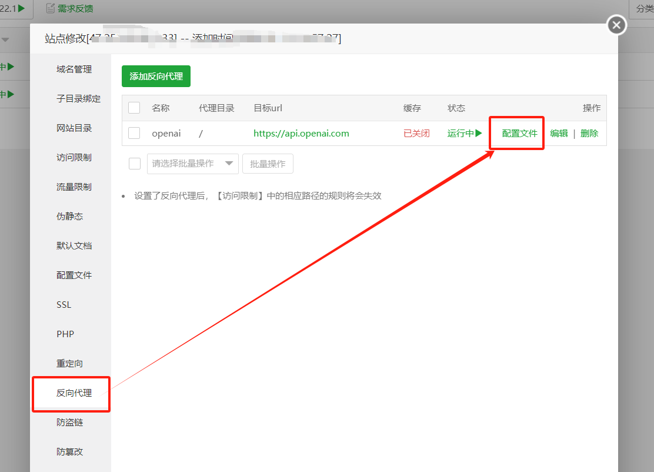The height and width of the screenshot is (472, 654).
Task: Close the site modification dialog
Action: click(x=616, y=25)
